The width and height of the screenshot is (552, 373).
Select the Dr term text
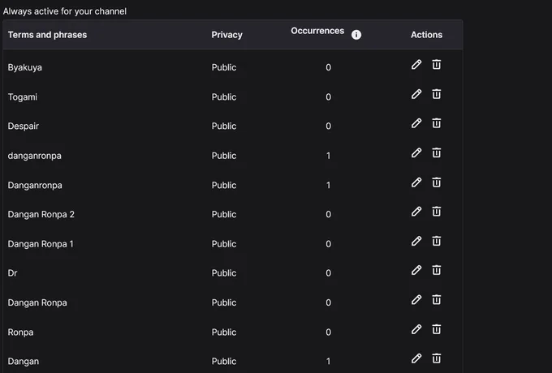click(x=12, y=273)
